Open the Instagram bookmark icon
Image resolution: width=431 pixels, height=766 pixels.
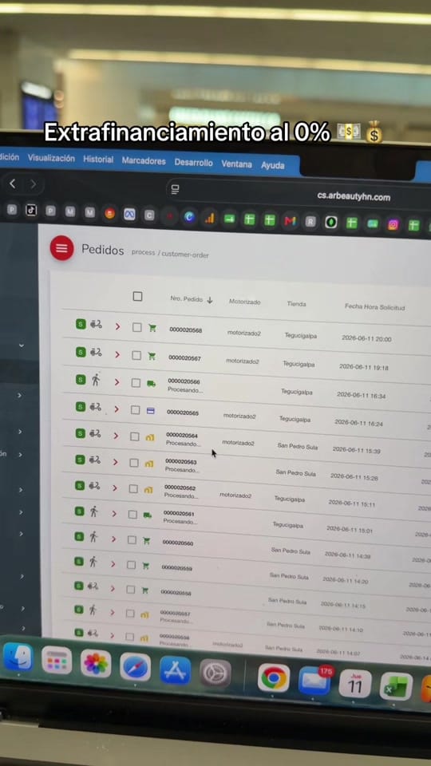(x=393, y=224)
